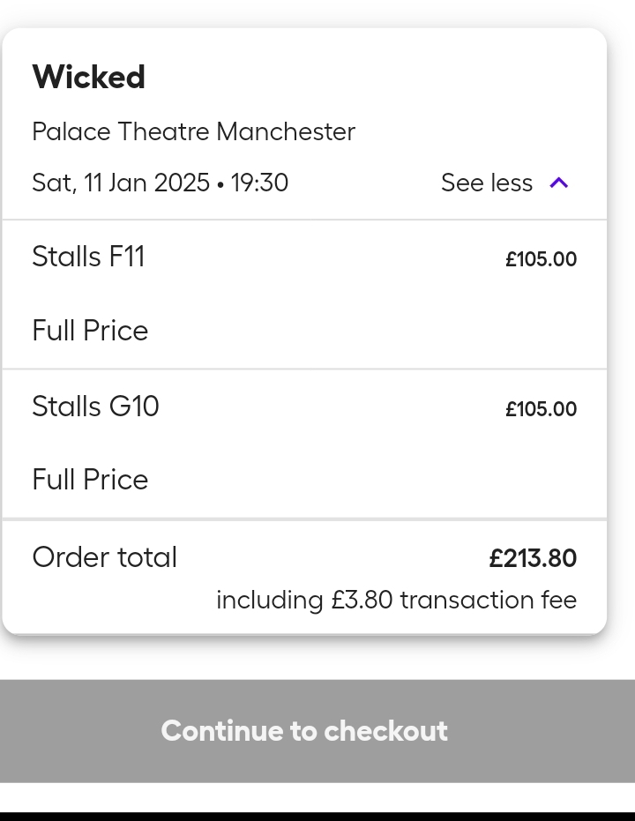Select the £213.80 order total amount
The height and width of the screenshot is (821, 635).
pos(533,558)
